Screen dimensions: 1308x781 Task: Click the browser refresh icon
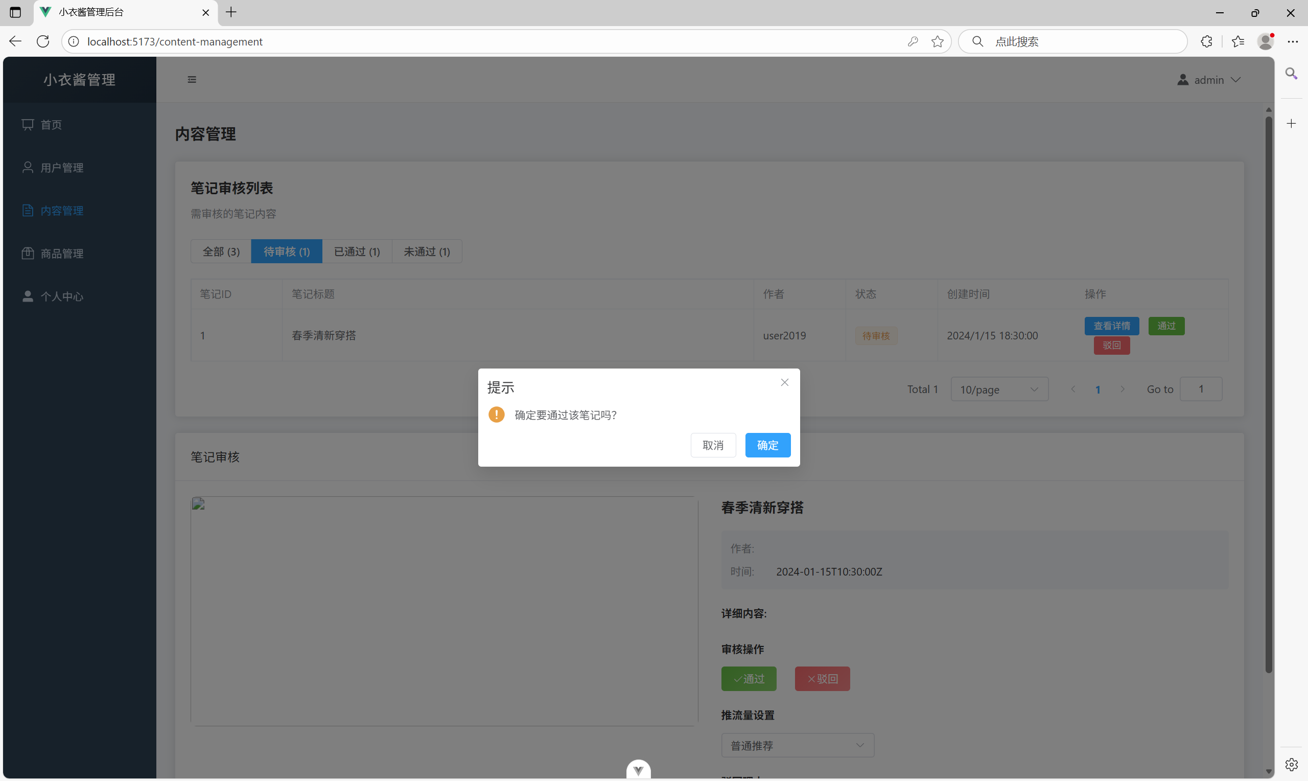[x=43, y=41]
